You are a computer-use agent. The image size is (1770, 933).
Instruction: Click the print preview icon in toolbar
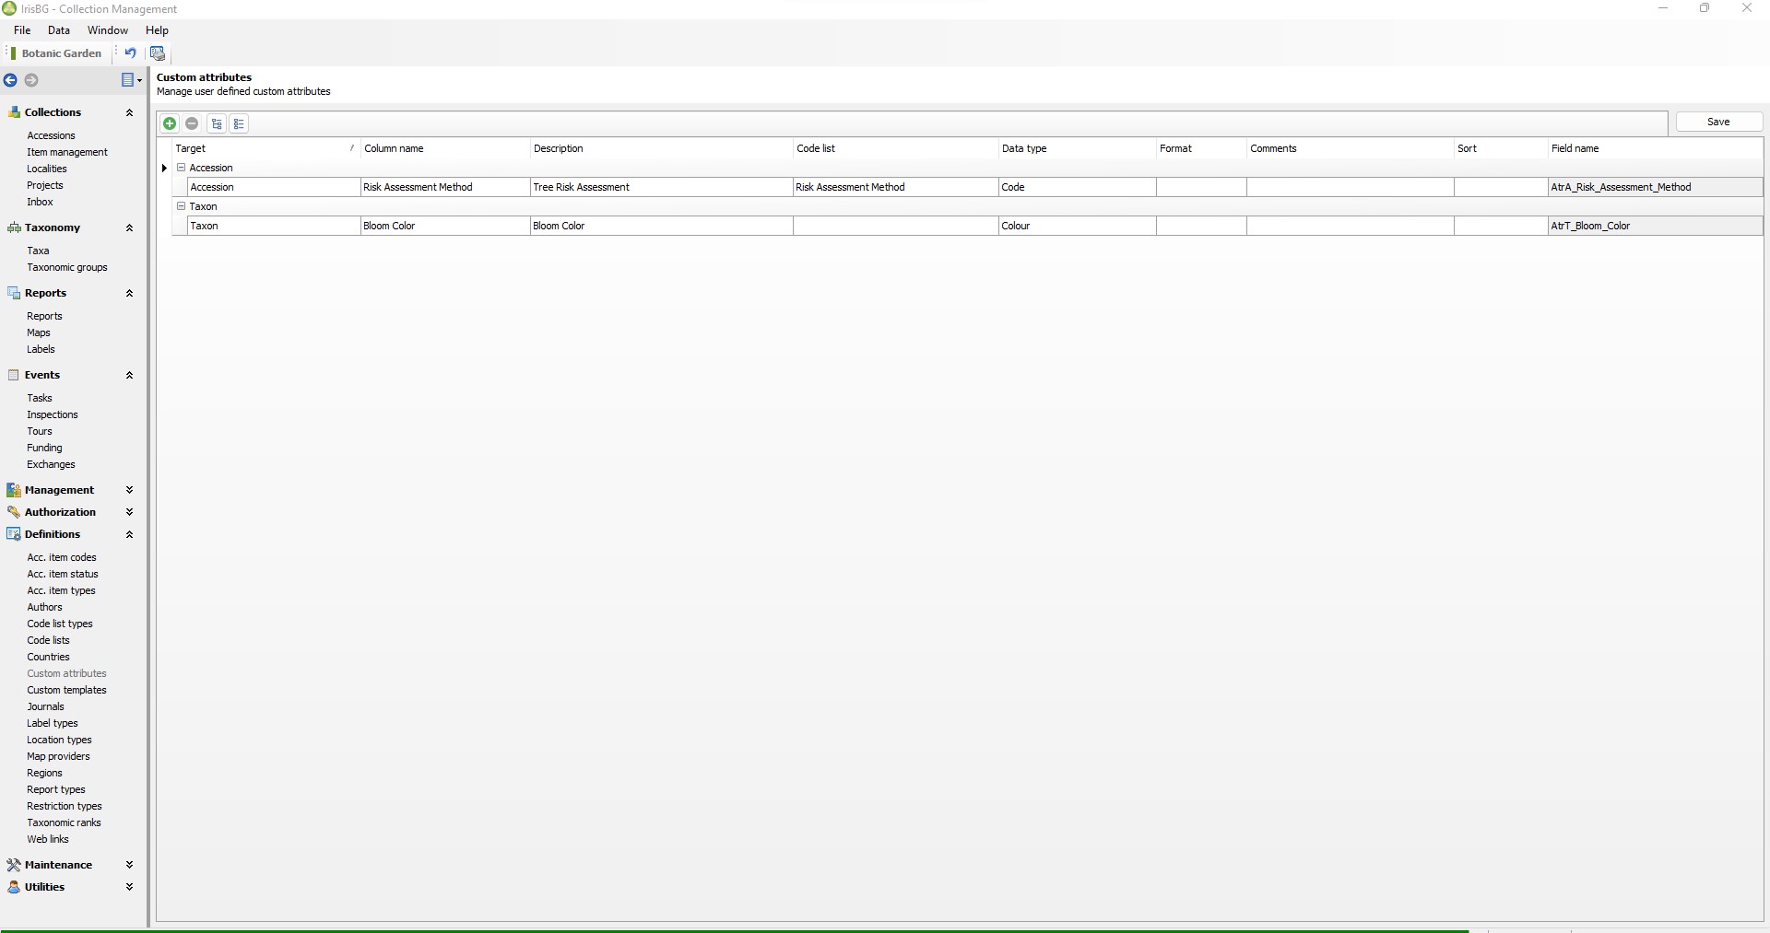(158, 53)
